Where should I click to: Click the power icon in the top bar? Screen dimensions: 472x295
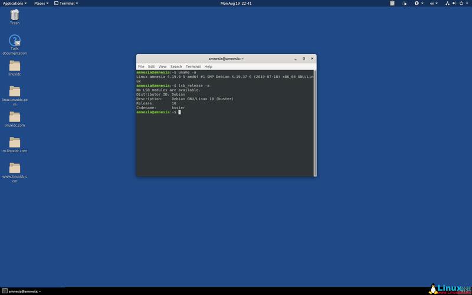461,4
